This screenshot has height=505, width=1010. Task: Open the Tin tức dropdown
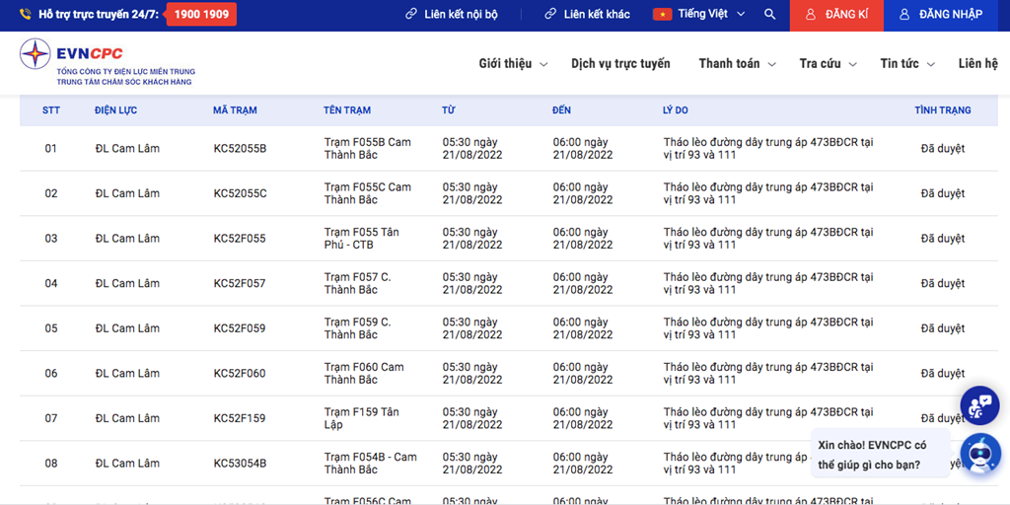click(x=906, y=64)
